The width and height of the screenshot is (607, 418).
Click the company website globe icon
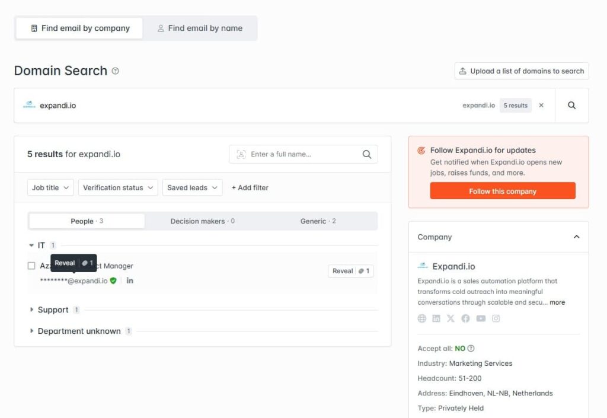click(422, 318)
